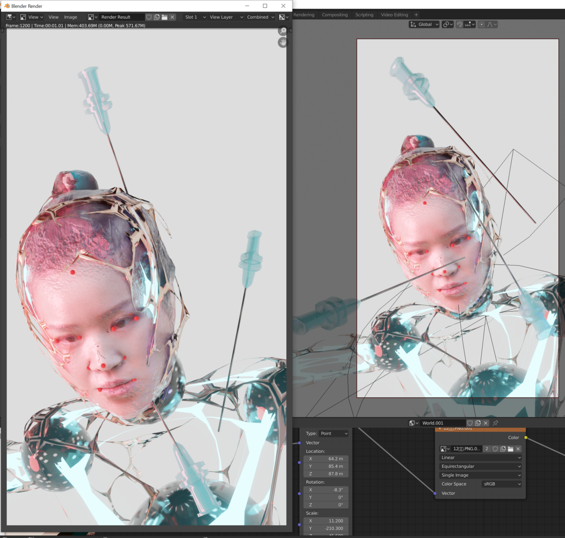Click the 12 PNG image name field
Image resolution: width=565 pixels, height=538 pixels.
(467, 449)
